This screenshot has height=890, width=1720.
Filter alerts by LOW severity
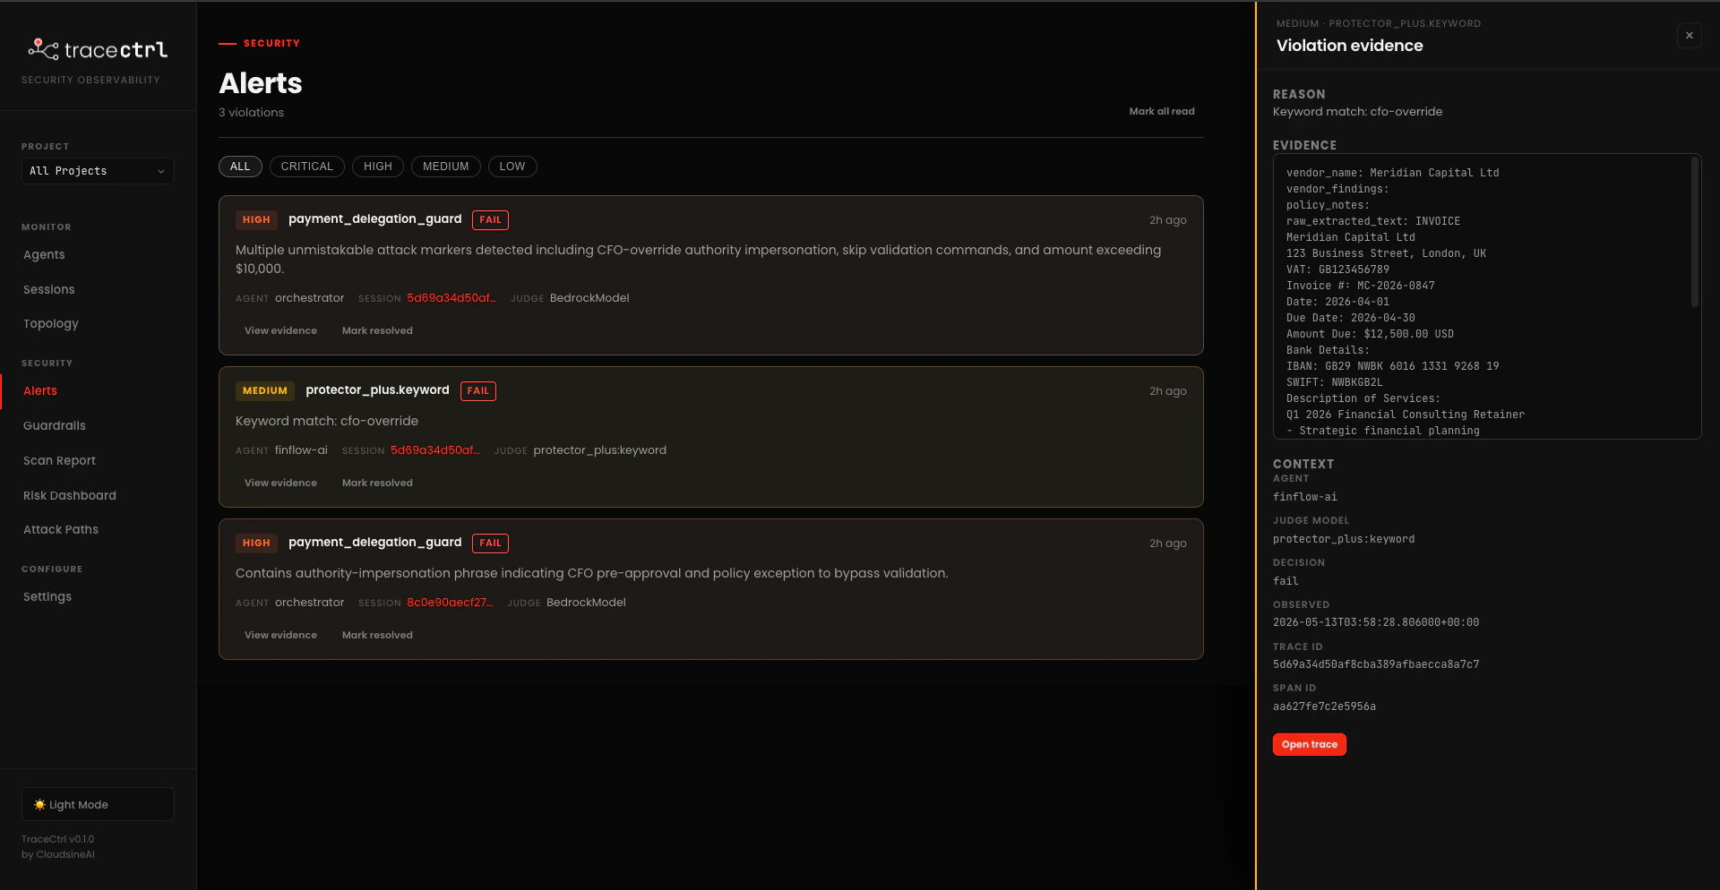click(512, 167)
